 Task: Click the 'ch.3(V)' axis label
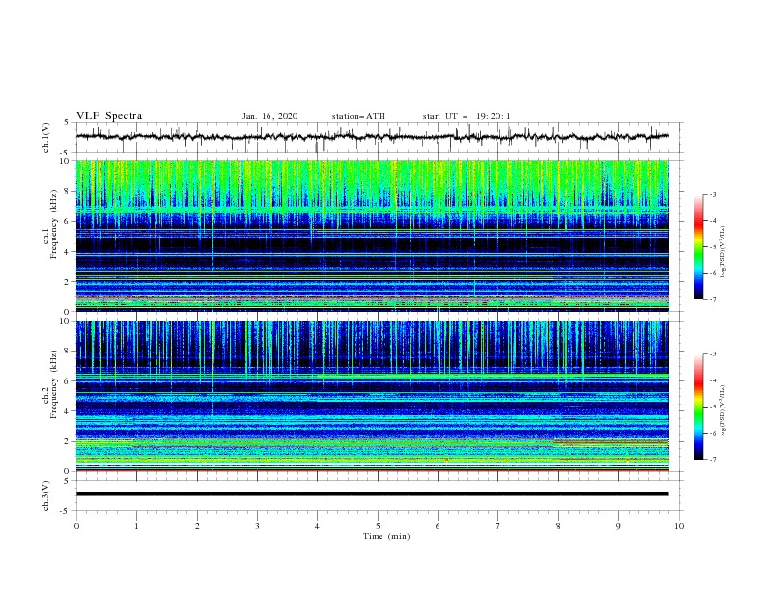[x=46, y=495]
